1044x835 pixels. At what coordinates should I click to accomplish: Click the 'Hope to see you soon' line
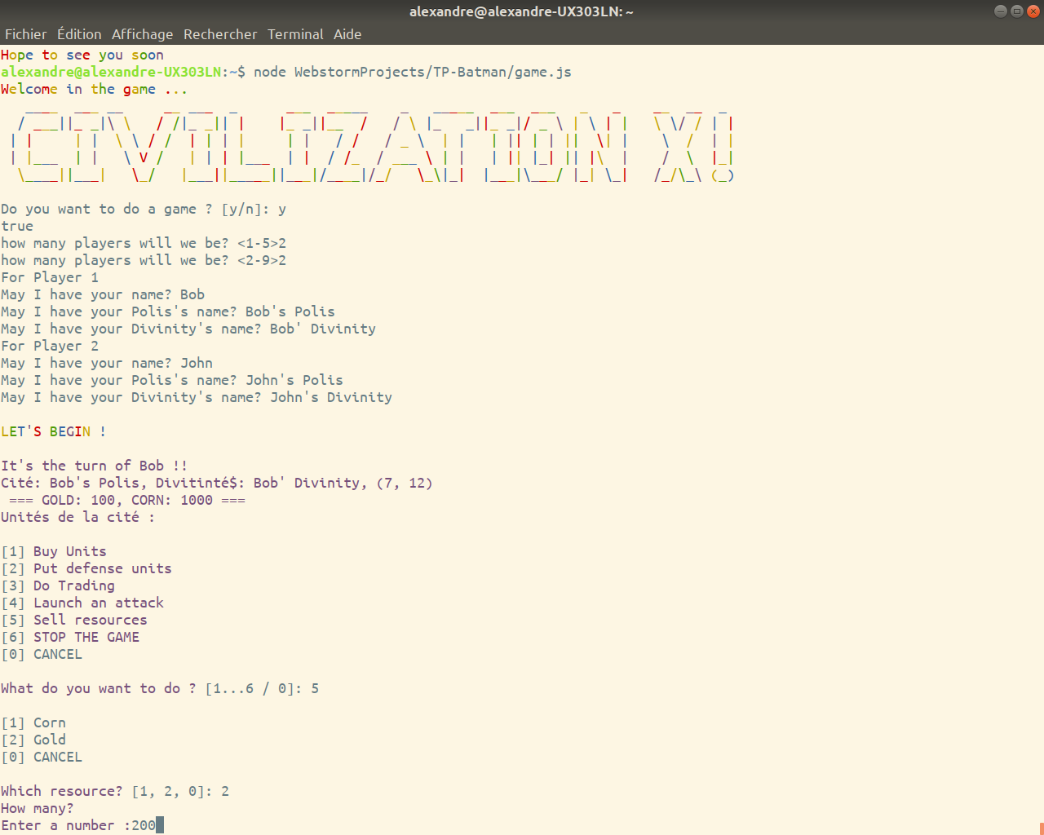point(82,55)
